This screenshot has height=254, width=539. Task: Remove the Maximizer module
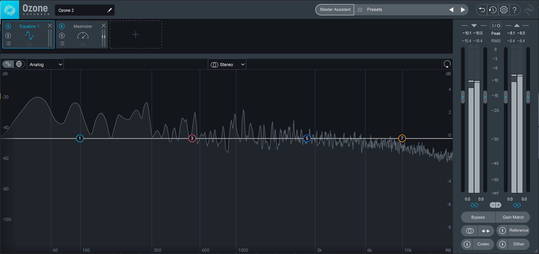[x=103, y=26]
